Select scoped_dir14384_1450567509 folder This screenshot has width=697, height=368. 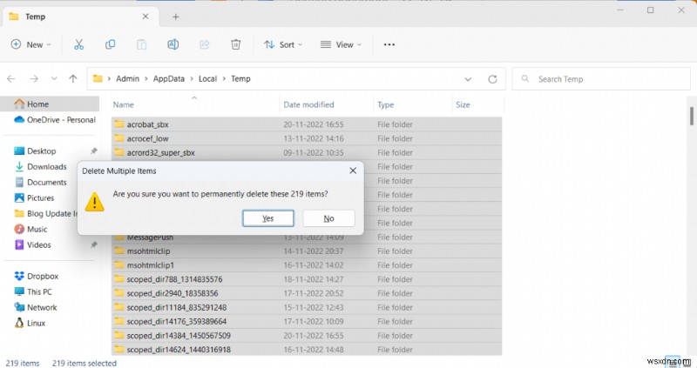pyautogui.click(x=307, y=336)
